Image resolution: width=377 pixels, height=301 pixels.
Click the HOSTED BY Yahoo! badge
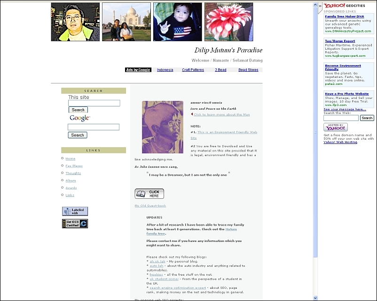point(335,127)
